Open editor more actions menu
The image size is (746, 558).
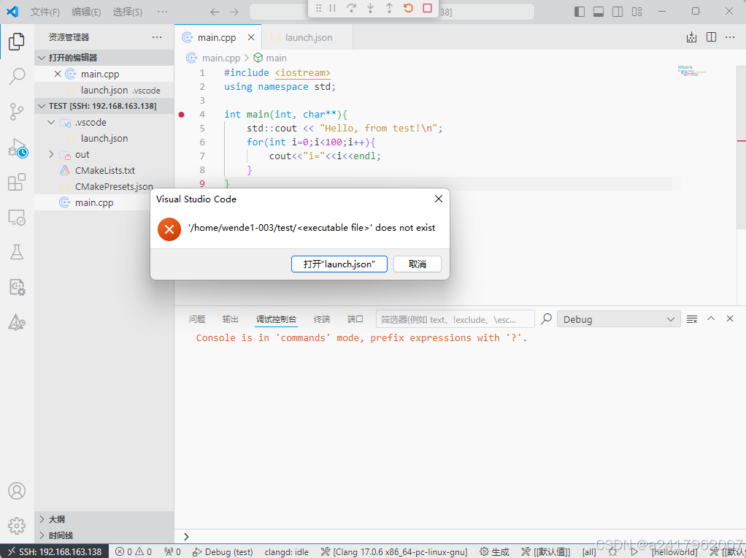click(730, 37)
